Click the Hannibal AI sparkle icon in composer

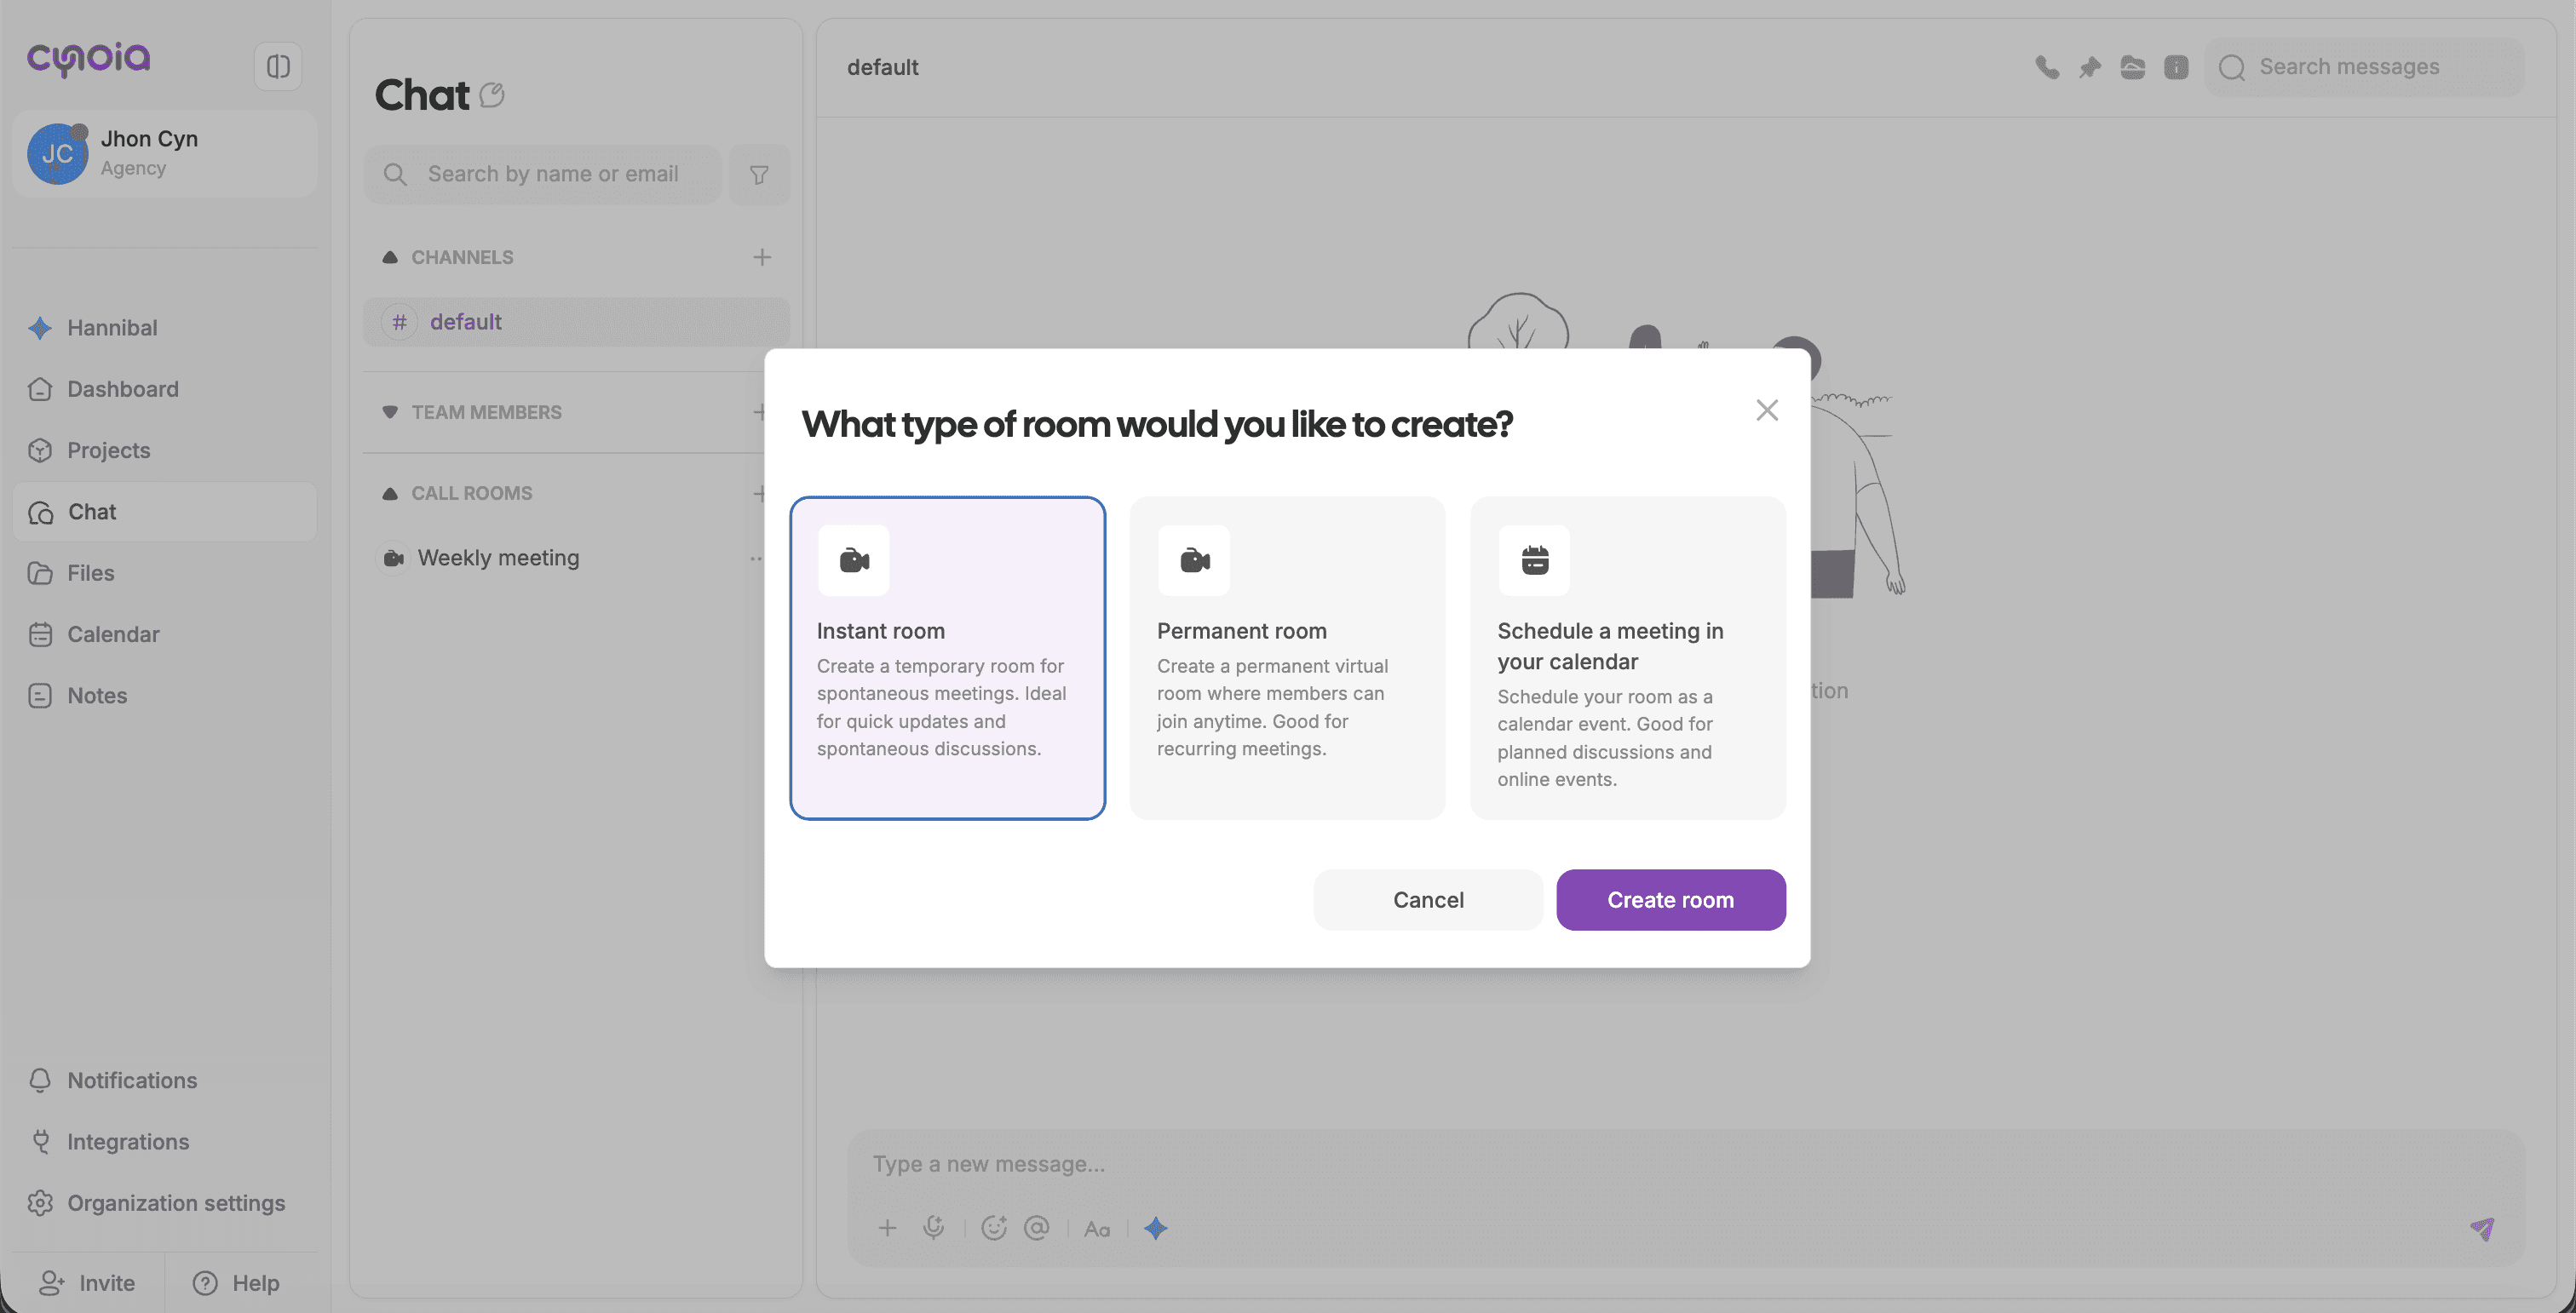[x=1156, y=1228]
